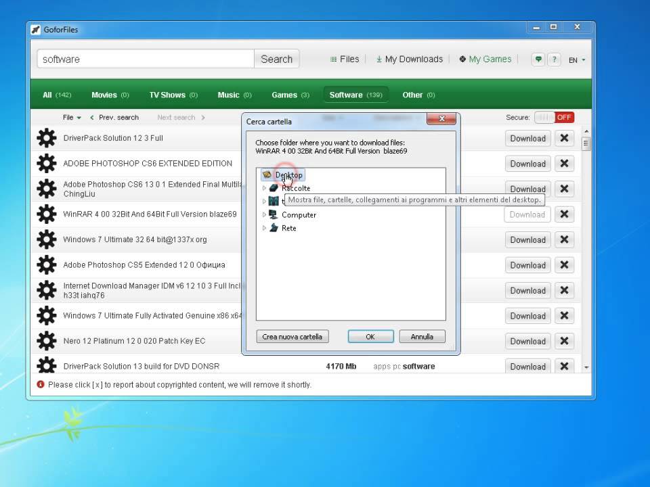Switch to the Games category tab

tap(290, 95)
